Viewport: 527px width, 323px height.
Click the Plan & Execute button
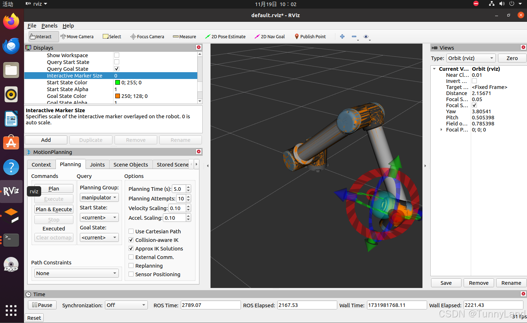coord(54,209)
